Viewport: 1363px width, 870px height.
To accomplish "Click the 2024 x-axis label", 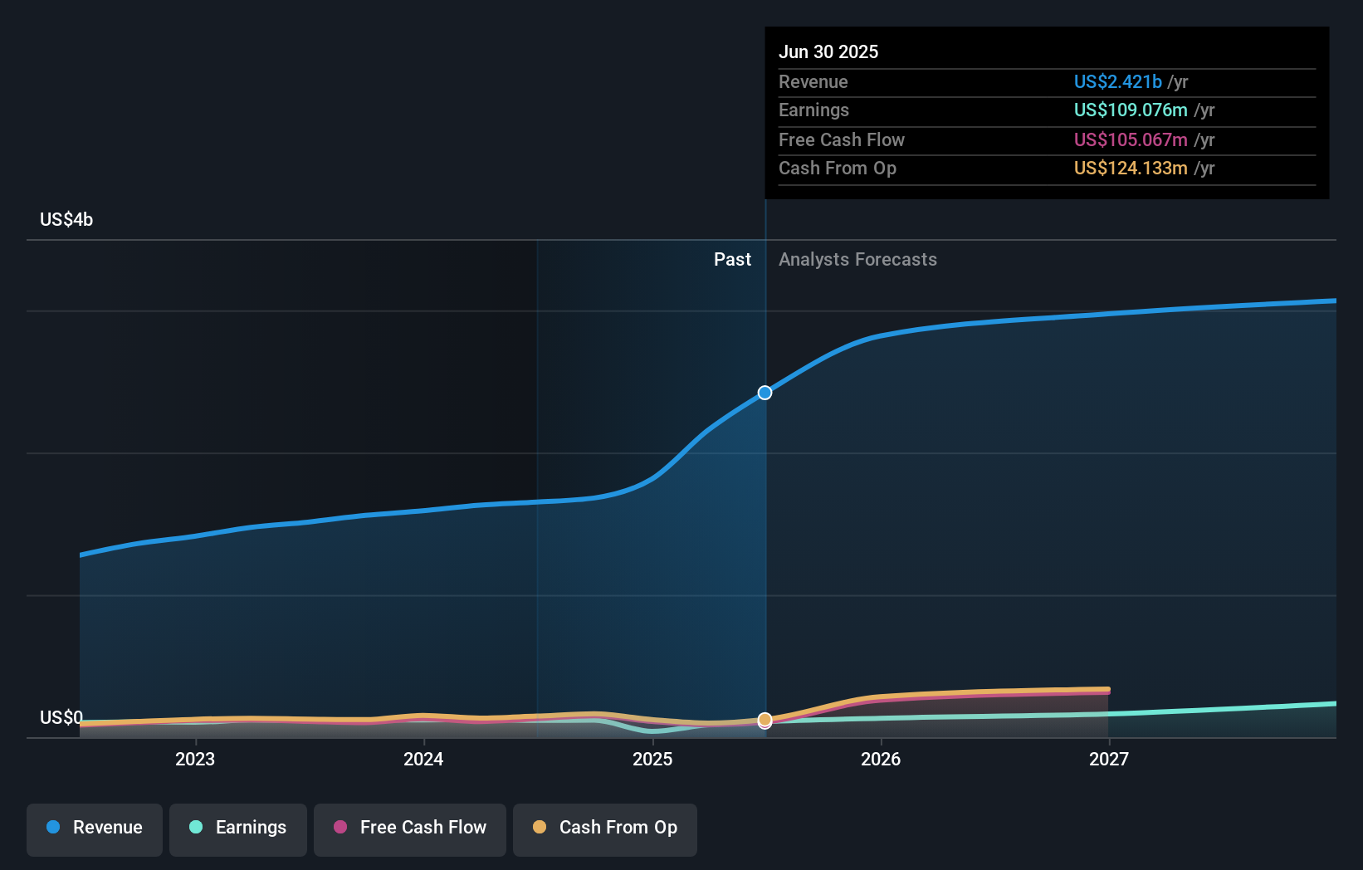I will click(x=423, y=760).
